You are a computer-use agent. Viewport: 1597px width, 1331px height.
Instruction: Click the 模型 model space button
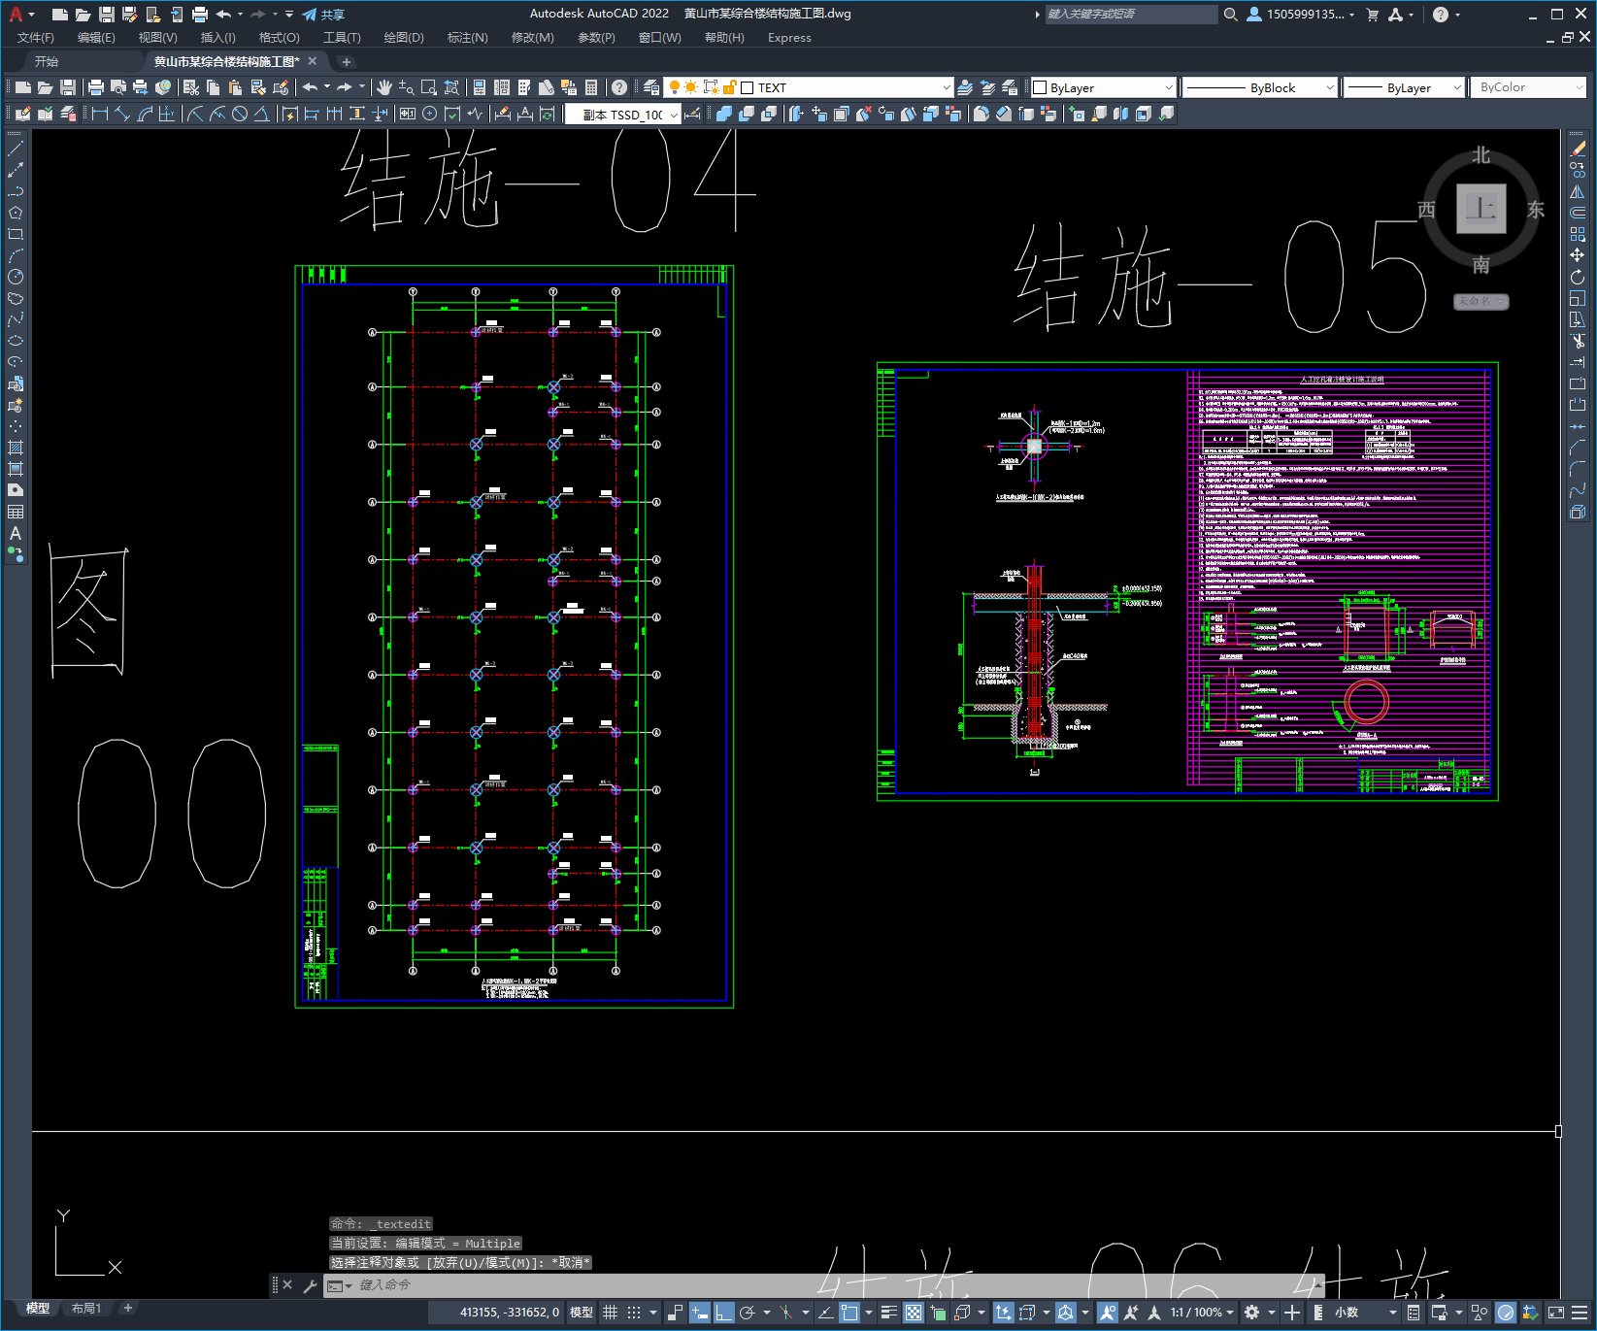582,1313
